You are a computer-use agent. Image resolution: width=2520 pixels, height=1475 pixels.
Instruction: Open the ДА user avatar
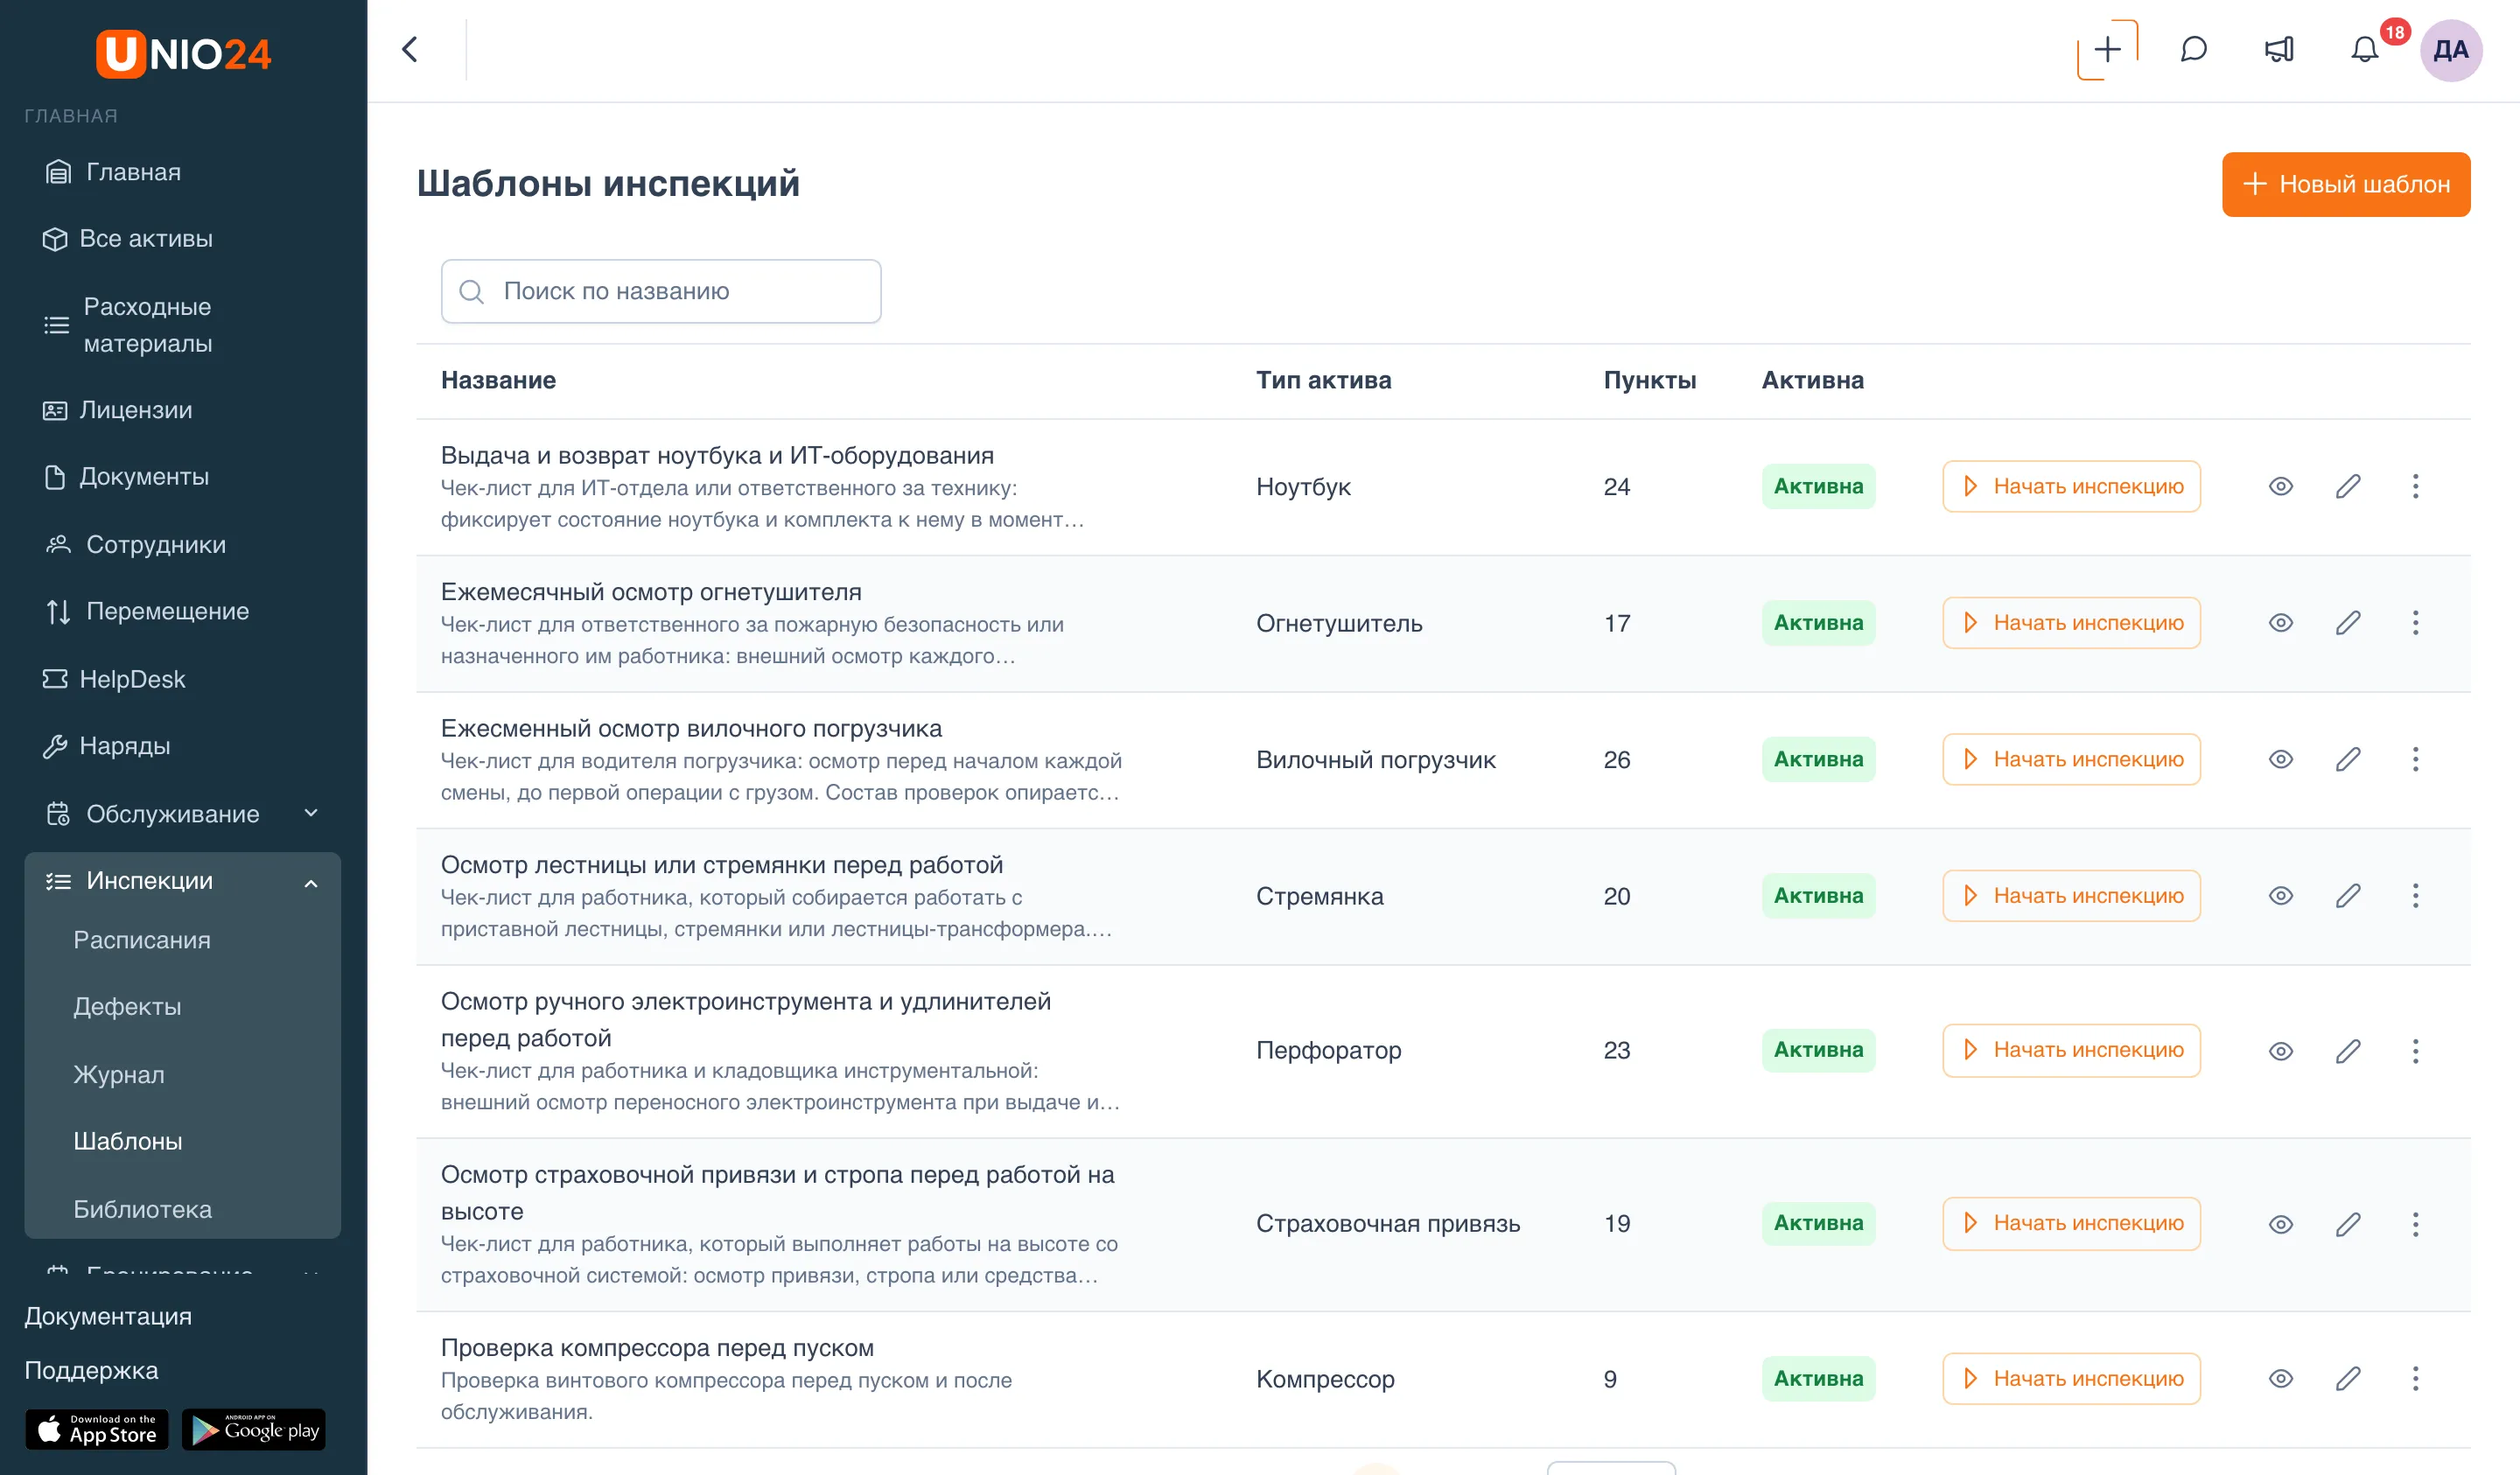click(2450, 50)
